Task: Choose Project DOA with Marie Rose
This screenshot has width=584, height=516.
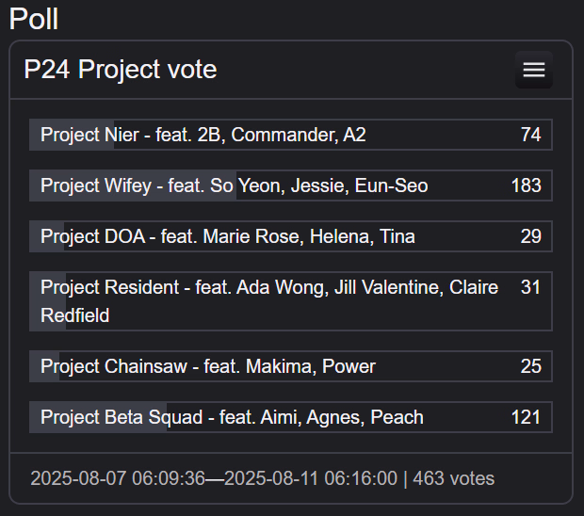Action: tap(227, 237)
